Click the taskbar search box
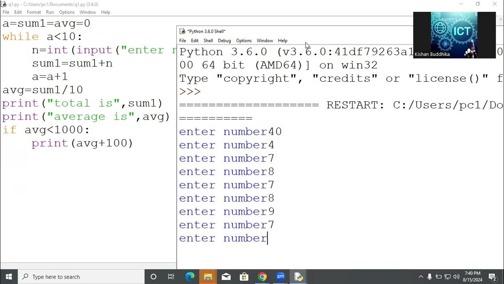 coord(82,277)
